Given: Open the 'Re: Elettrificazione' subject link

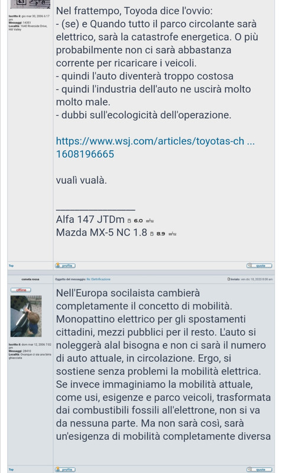Looking at the screenshot, I should (98, 279).
